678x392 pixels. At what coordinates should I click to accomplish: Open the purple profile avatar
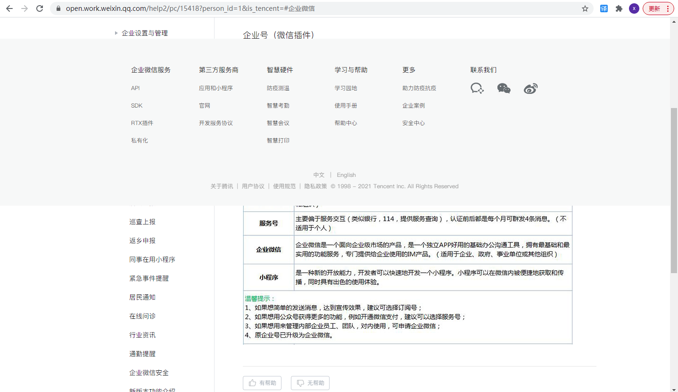[x=634, y=8]
